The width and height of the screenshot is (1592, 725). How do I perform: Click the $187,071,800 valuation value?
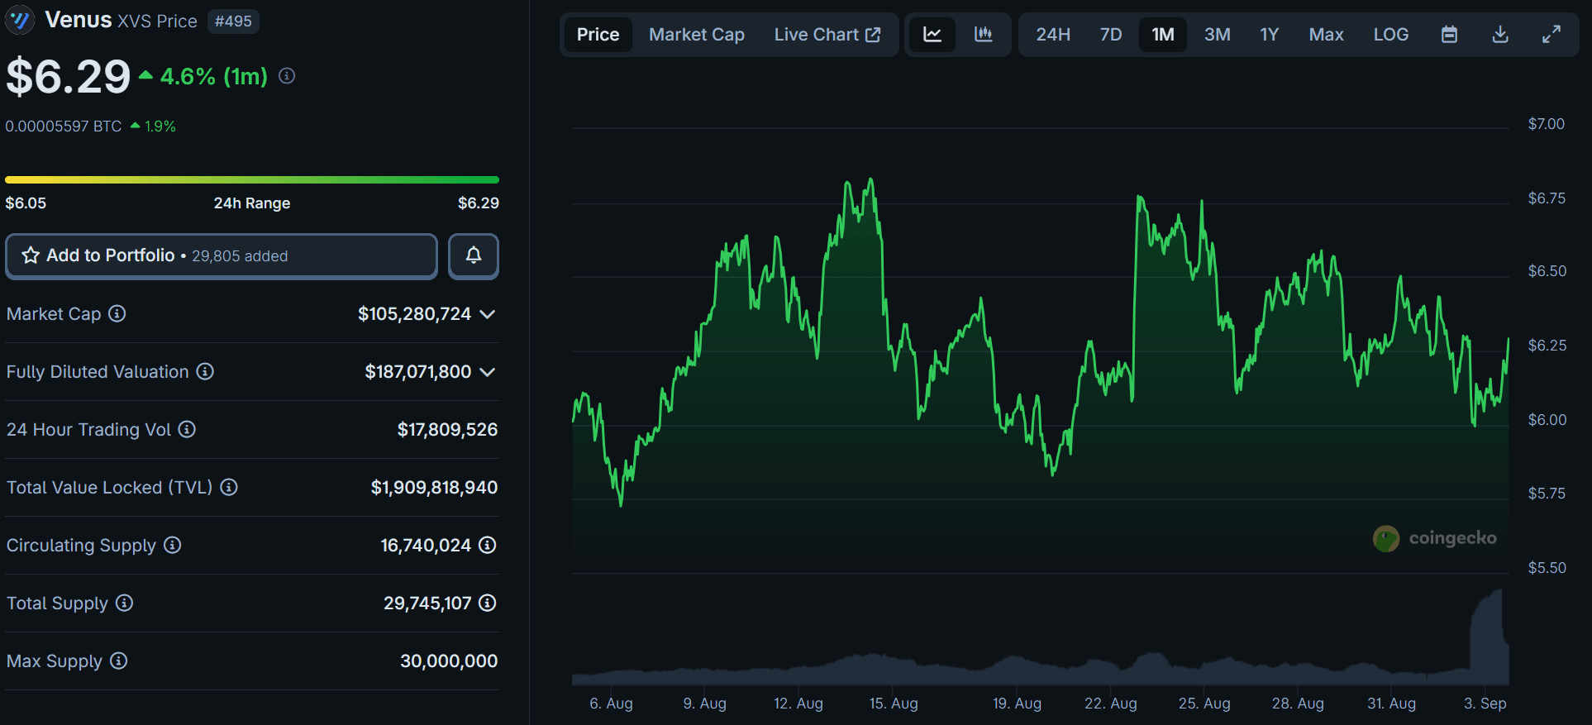click(x=418, y=371)
